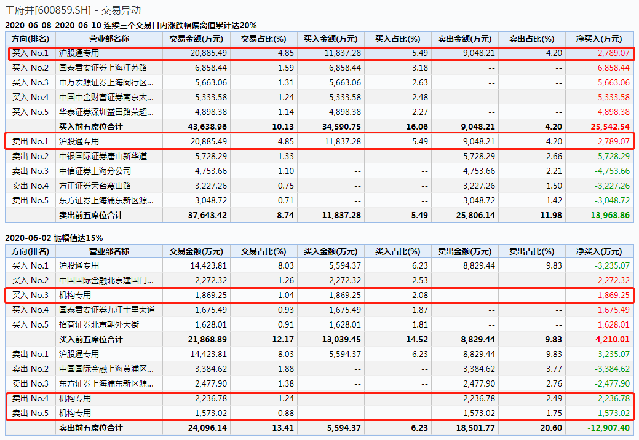Click 华泰证券深圳益田路荣超 brokerage name
This screenshot has height=440, width=639.
point(102,112)
